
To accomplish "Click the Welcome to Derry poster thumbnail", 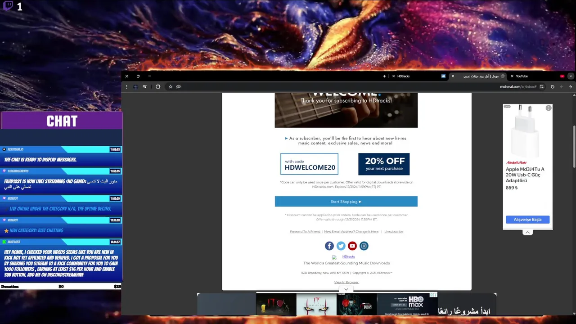I will pyautogui.click(x=356, y=305).
